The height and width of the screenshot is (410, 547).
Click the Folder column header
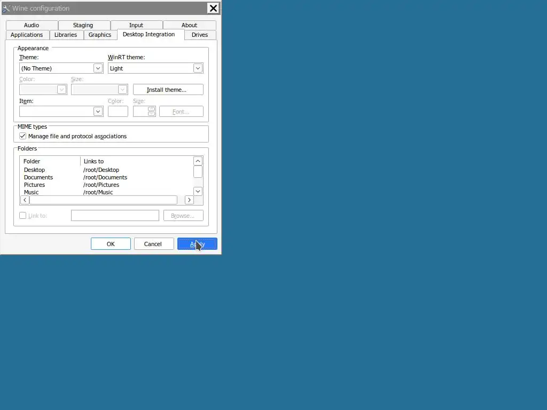coord(50,161)
